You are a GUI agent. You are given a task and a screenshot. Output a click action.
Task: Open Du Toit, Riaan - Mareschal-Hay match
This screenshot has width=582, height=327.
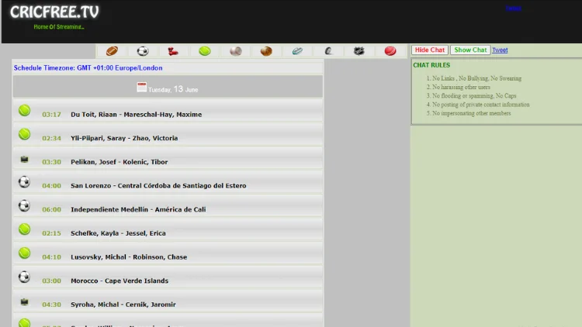[136, 115]
